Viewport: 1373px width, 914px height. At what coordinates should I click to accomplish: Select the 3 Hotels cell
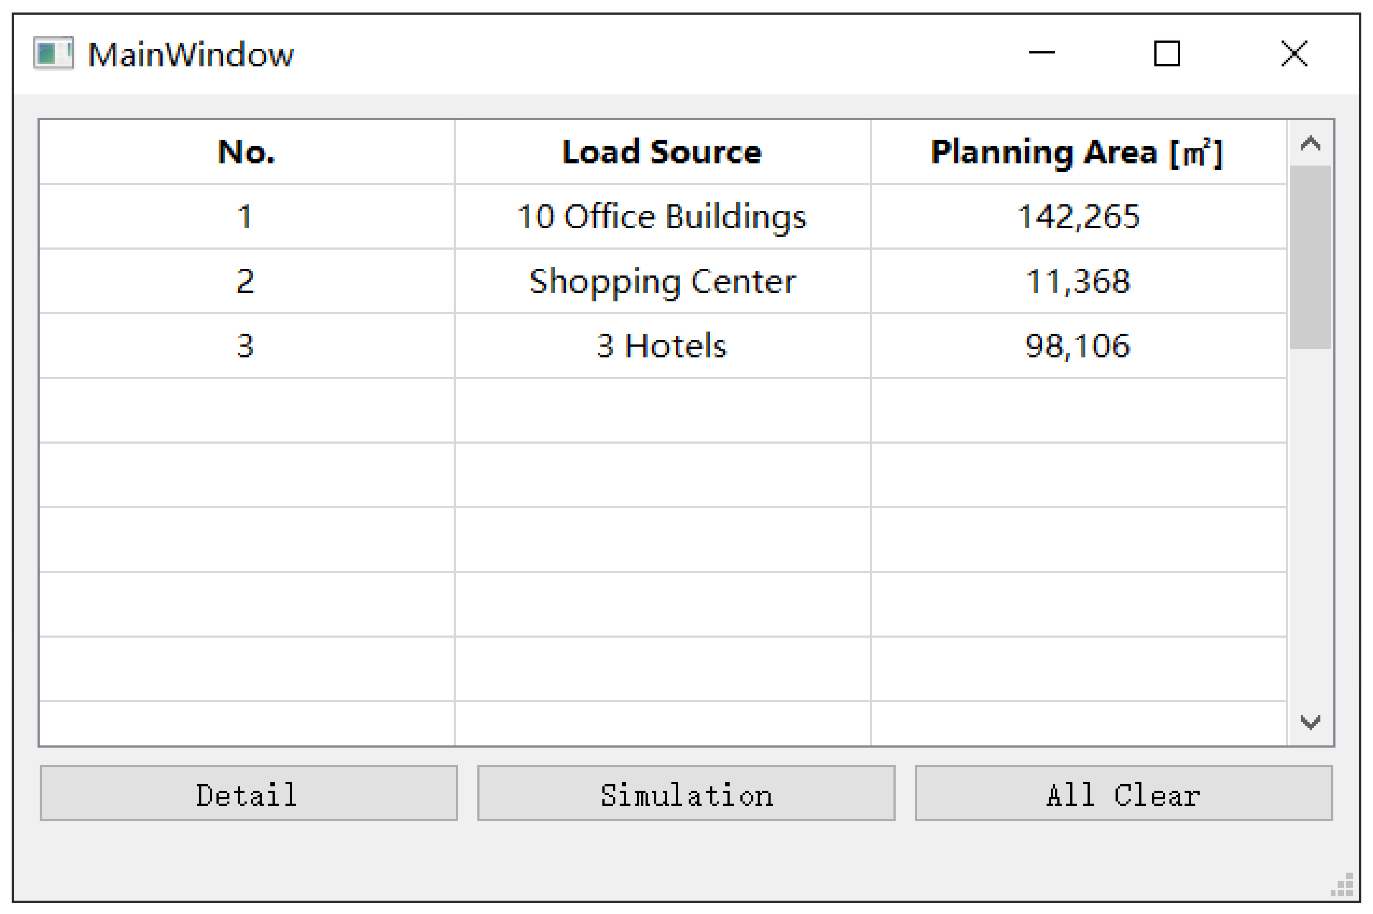[662, 346]
